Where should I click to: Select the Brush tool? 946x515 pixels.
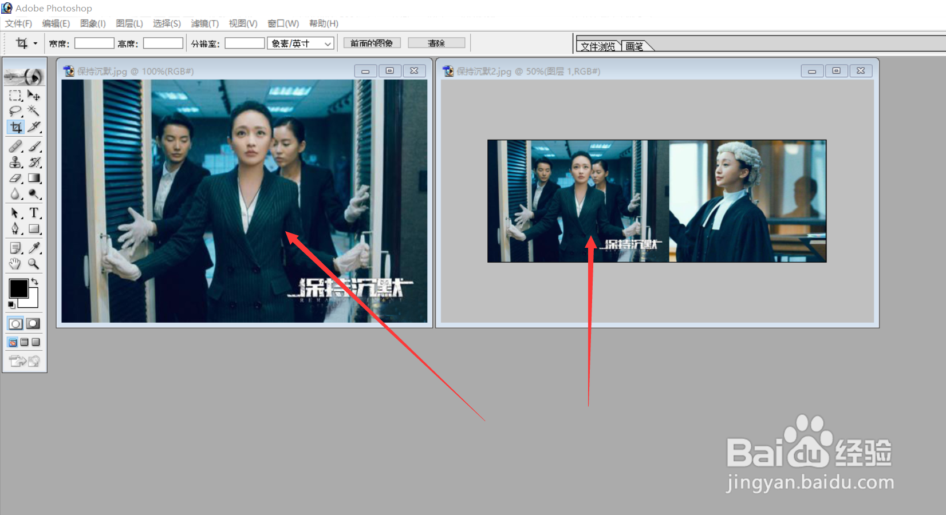(34, 146)
